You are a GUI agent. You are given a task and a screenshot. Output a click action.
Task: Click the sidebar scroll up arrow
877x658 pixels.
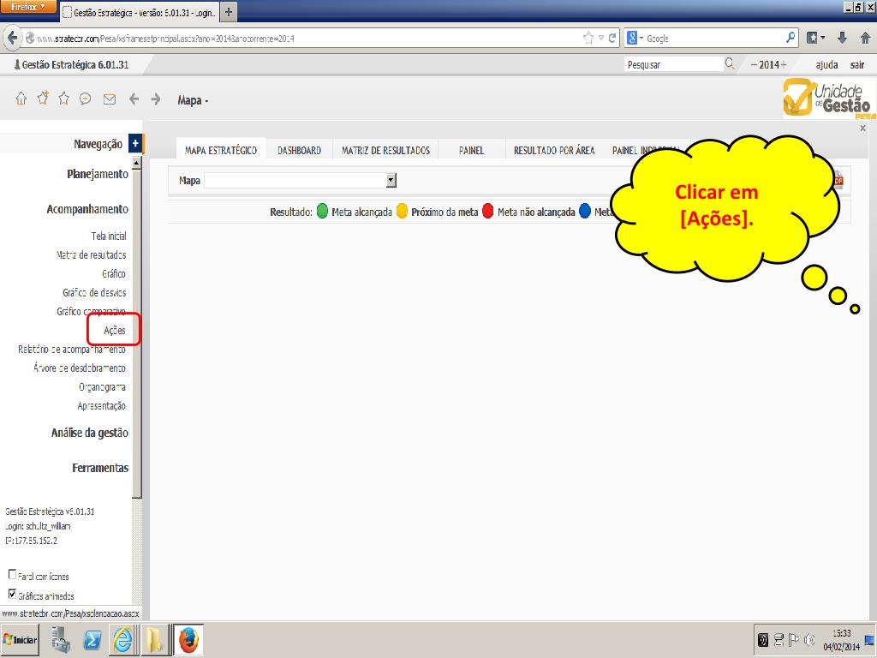pyautogui.click(x=136, y=163)
